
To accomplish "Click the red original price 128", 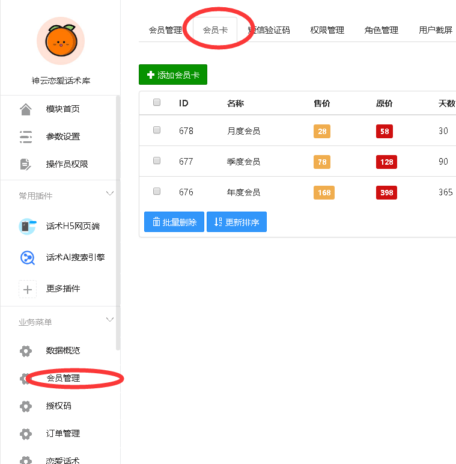I will tap(386, 162).
